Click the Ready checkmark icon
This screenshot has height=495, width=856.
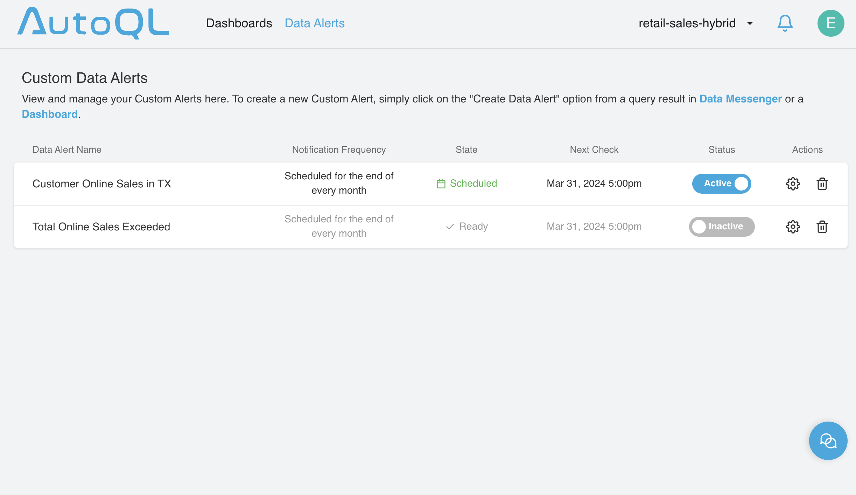[450, 227]
